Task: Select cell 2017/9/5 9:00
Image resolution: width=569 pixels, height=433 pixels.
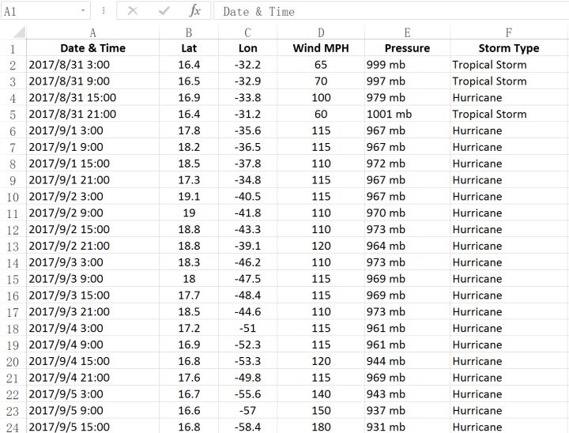Action: 93,411
